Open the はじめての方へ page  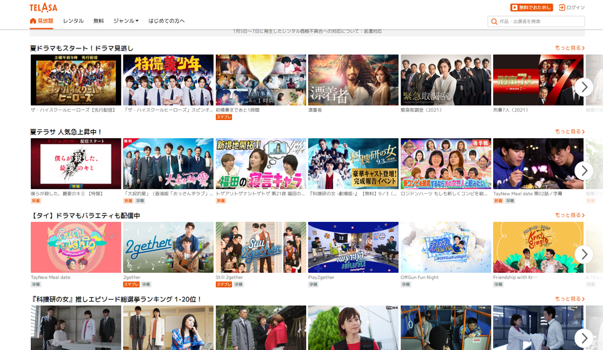[x=167, y=21]
